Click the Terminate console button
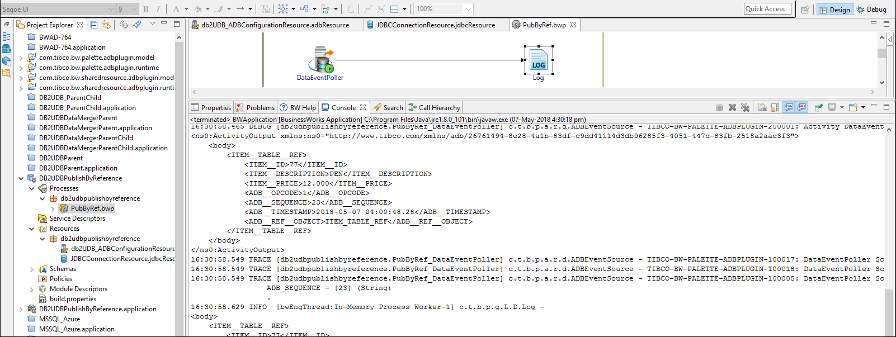 [719, 107]
